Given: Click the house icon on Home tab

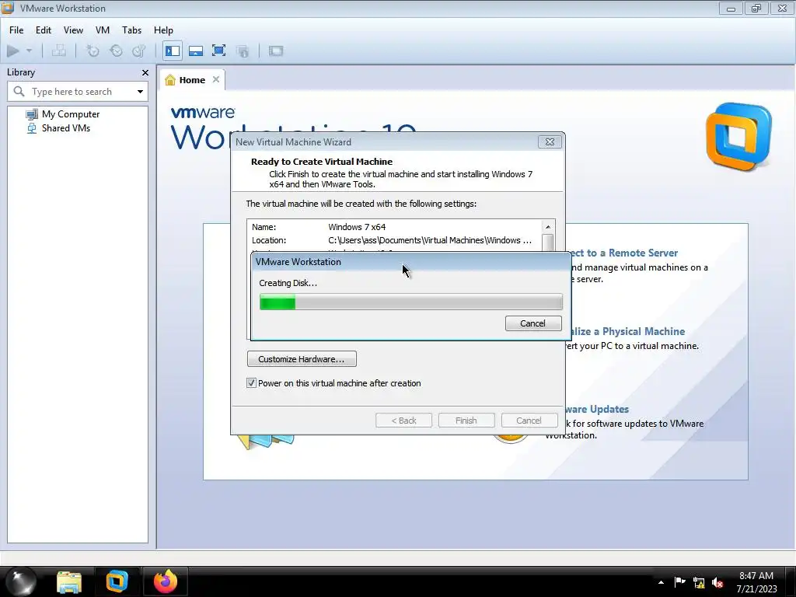Looking at the screenshot, I should (170, 80).
